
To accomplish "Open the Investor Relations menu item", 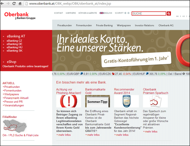I will pyautogui.click(x=145, y=25).
